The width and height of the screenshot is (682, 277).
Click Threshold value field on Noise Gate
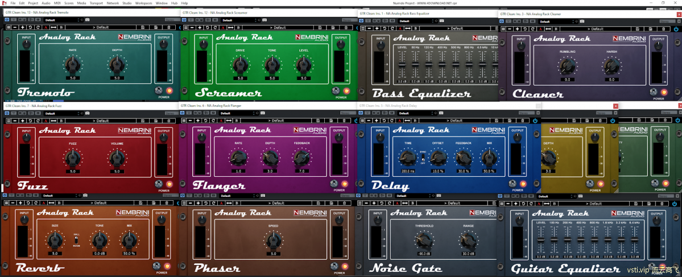coord(423,254)
